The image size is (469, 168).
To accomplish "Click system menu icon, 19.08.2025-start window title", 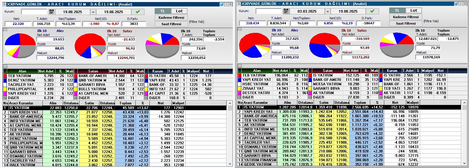I will click(4, 4).
